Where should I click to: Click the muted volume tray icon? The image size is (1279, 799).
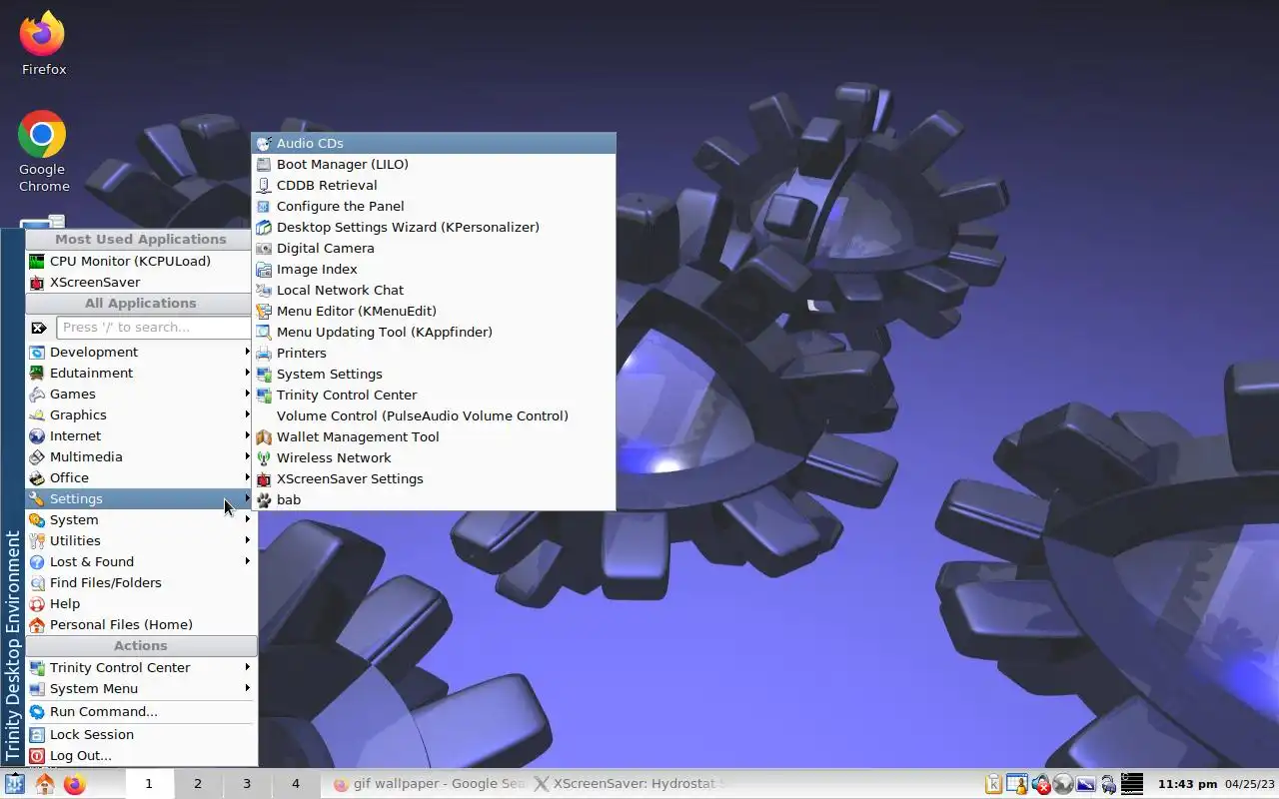(x=1041, y=784)
